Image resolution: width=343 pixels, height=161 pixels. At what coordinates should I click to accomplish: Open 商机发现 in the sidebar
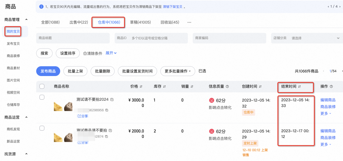click(x=13, y=129)
